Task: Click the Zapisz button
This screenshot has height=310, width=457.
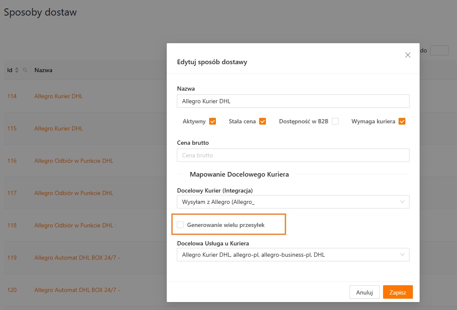Action: (398, 292)
